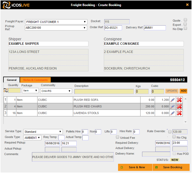
Task: Toggle the Rate Override checkbox
Action: (170, 132)
